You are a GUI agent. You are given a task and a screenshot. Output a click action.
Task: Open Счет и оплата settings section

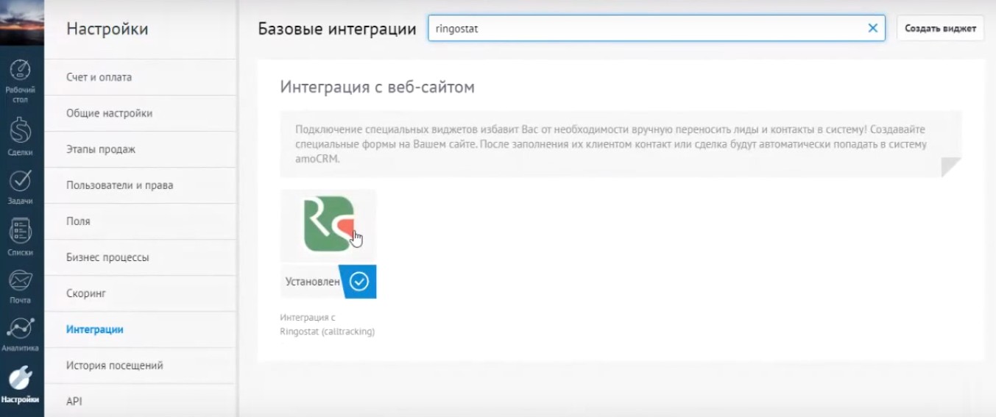[140, 77]
